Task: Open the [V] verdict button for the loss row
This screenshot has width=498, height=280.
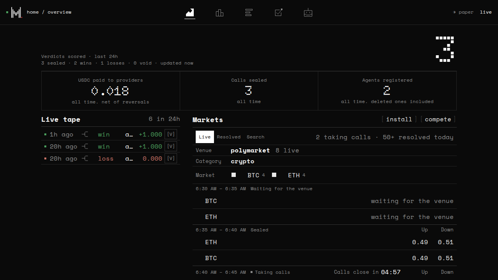Action: click(x=171, y=158)
